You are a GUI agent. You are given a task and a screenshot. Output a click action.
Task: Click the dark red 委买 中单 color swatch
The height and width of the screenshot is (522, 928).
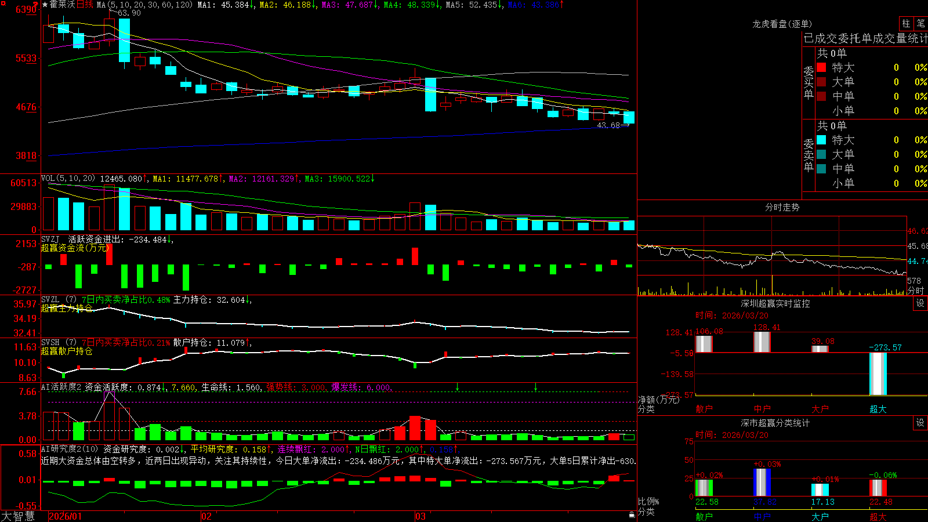coord(821,96)
